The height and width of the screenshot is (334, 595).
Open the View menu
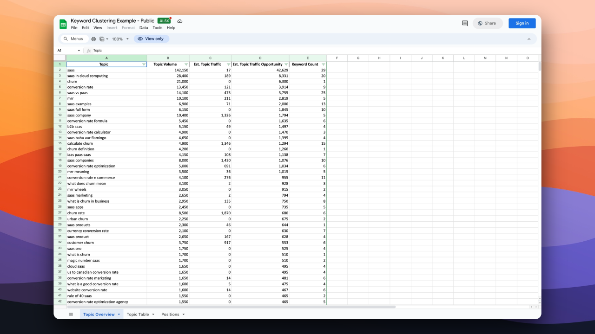(x=98, y=28)
